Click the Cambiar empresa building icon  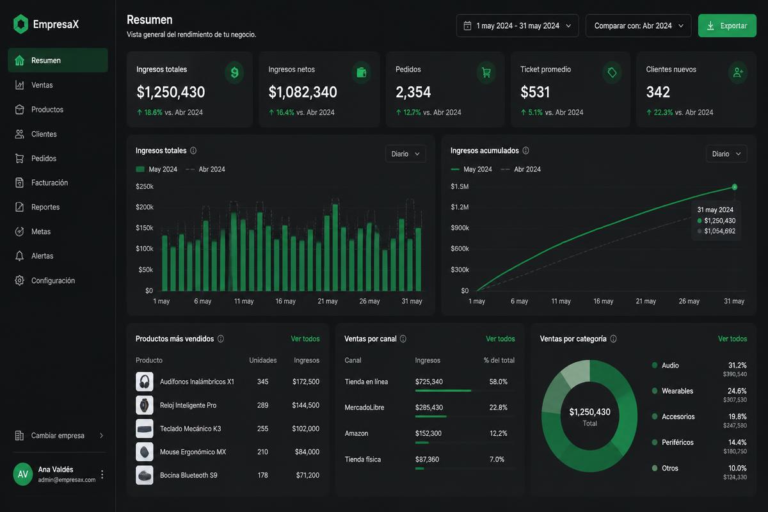coord(19,436)
